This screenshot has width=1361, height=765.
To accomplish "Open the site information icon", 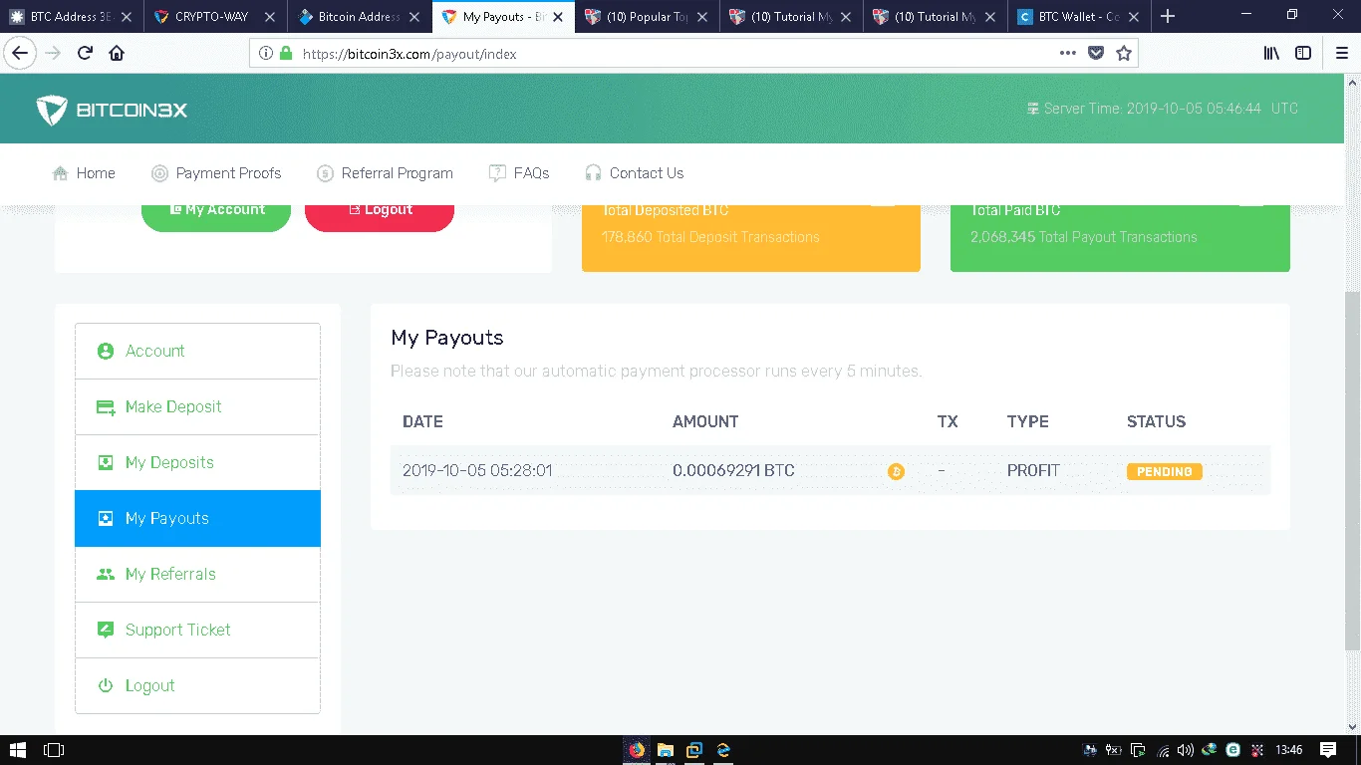I will (x=266, y=54).
